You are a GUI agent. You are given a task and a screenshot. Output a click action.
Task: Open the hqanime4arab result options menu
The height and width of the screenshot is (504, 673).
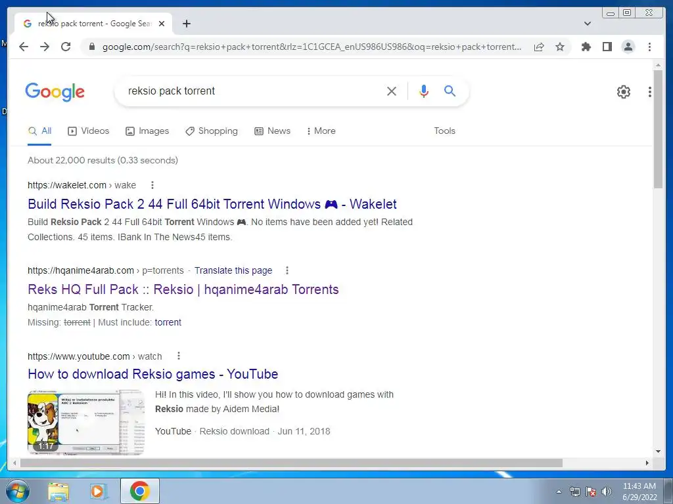point(287,270)
